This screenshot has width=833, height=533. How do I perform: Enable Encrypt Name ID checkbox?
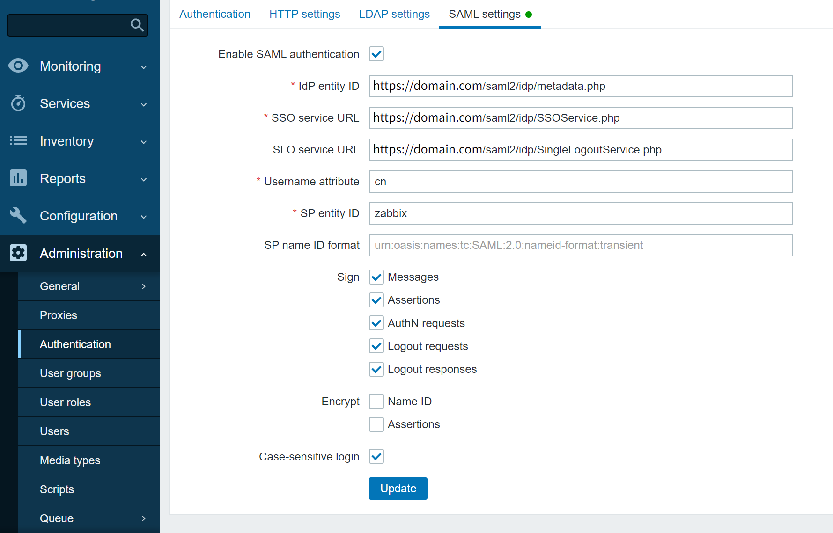[376, 402]
